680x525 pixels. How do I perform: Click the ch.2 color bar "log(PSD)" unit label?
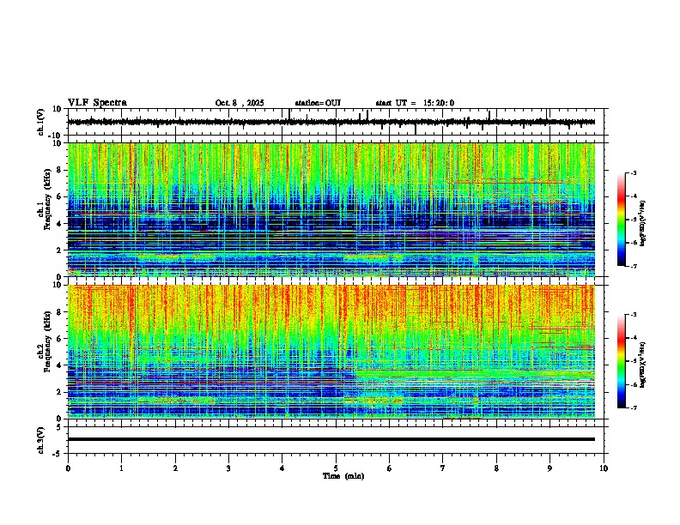tap(643, 365)
